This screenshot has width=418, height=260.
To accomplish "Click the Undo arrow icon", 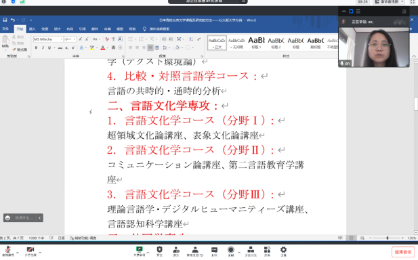I will (12, 20).
